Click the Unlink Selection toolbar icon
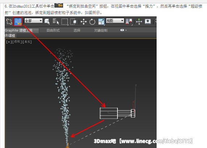Viewport: 207px width, 148px height. click(x=9, y=21)
